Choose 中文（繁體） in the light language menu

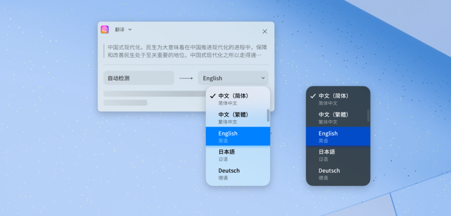(x=238, y=118)
